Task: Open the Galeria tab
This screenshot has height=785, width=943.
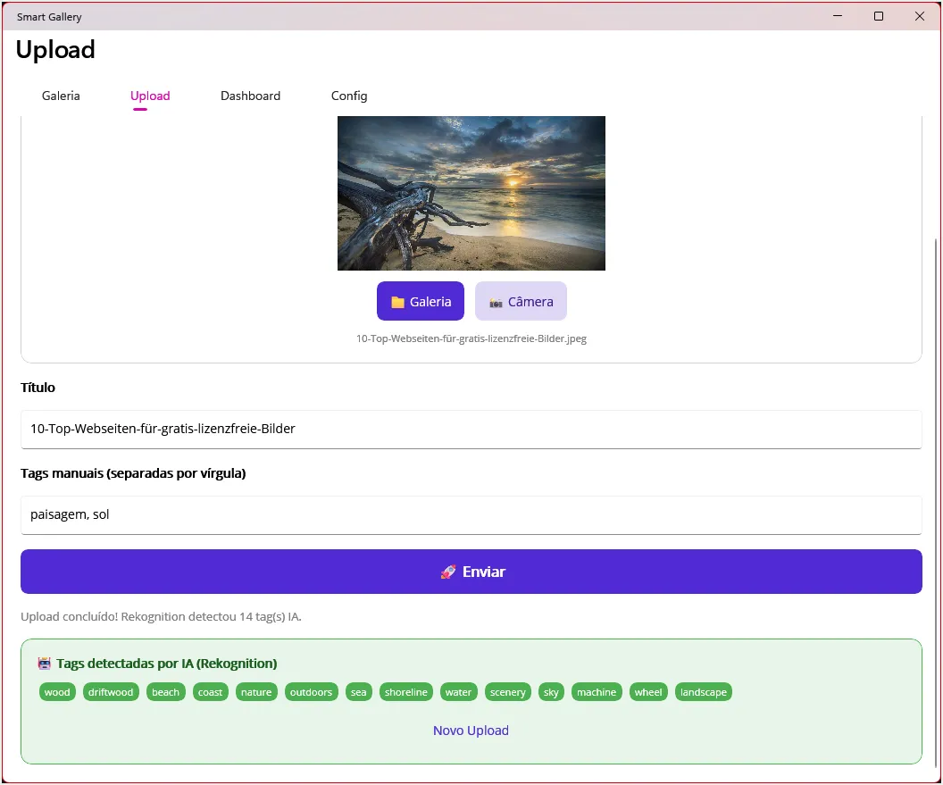Action: click(x=61, y=96)
